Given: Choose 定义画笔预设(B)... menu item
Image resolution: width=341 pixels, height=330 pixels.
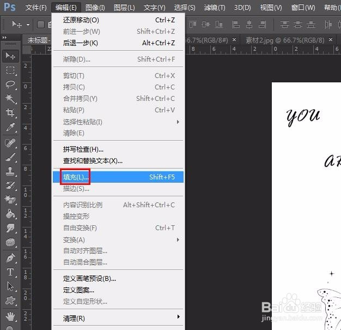Looking at the screenshot, I should tap(118, 278).
